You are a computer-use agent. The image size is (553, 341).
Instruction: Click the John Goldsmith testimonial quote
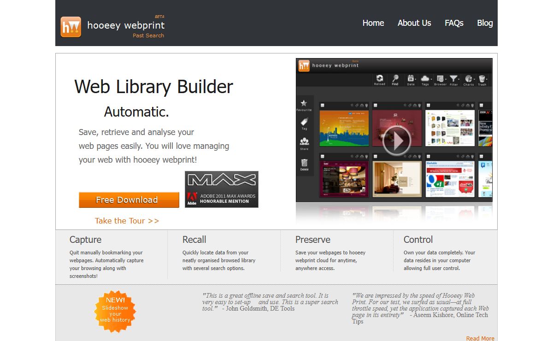tap(271, 302)
